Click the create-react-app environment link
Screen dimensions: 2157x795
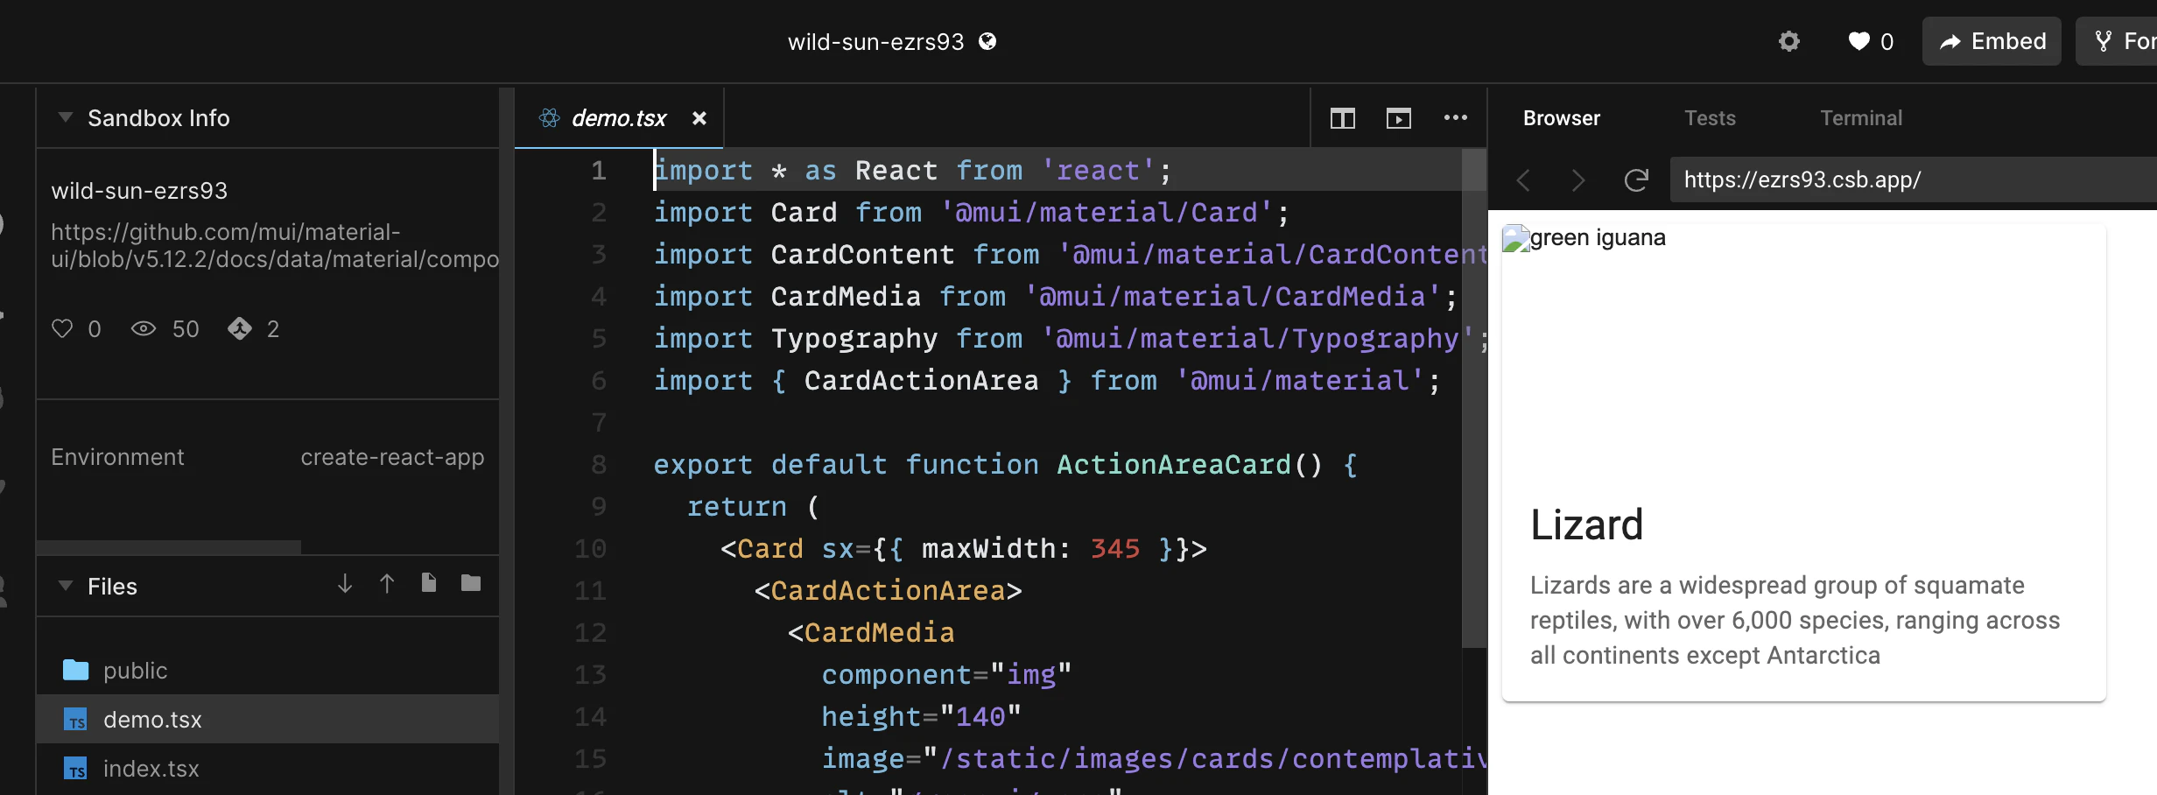pyautogui.click(x=392, y=457)
